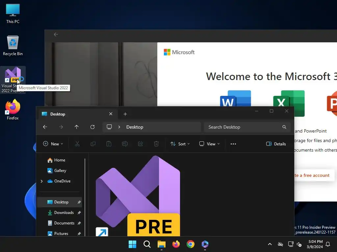Open taskbar Search

147,244
